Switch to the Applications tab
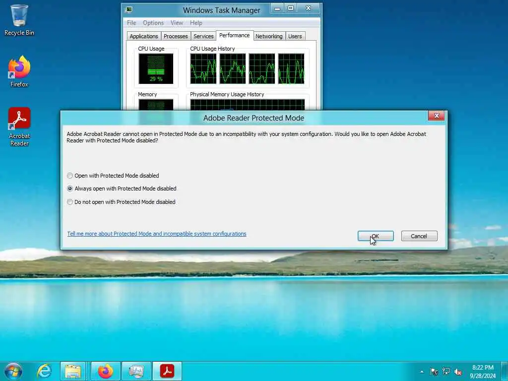Viewport: 508px width, 381px height. click(144, 36)
